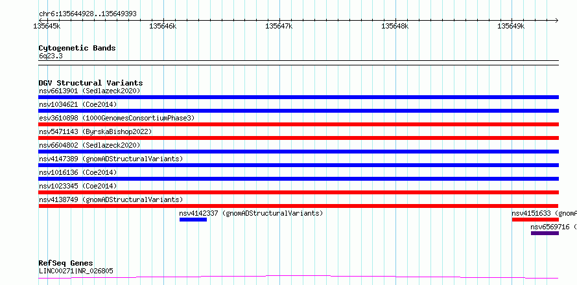Open the nsv1023345 (Coe2014) label
Image resolution: width=577 pixels, height=285 pixels.
click(78, 186)
